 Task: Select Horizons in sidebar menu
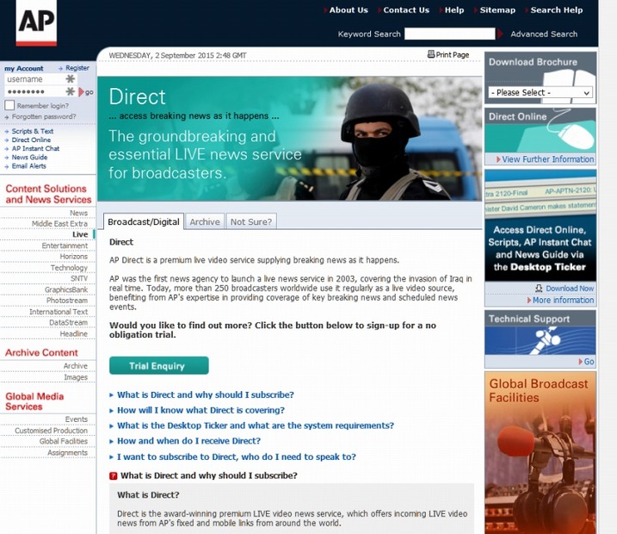point(74,257)
